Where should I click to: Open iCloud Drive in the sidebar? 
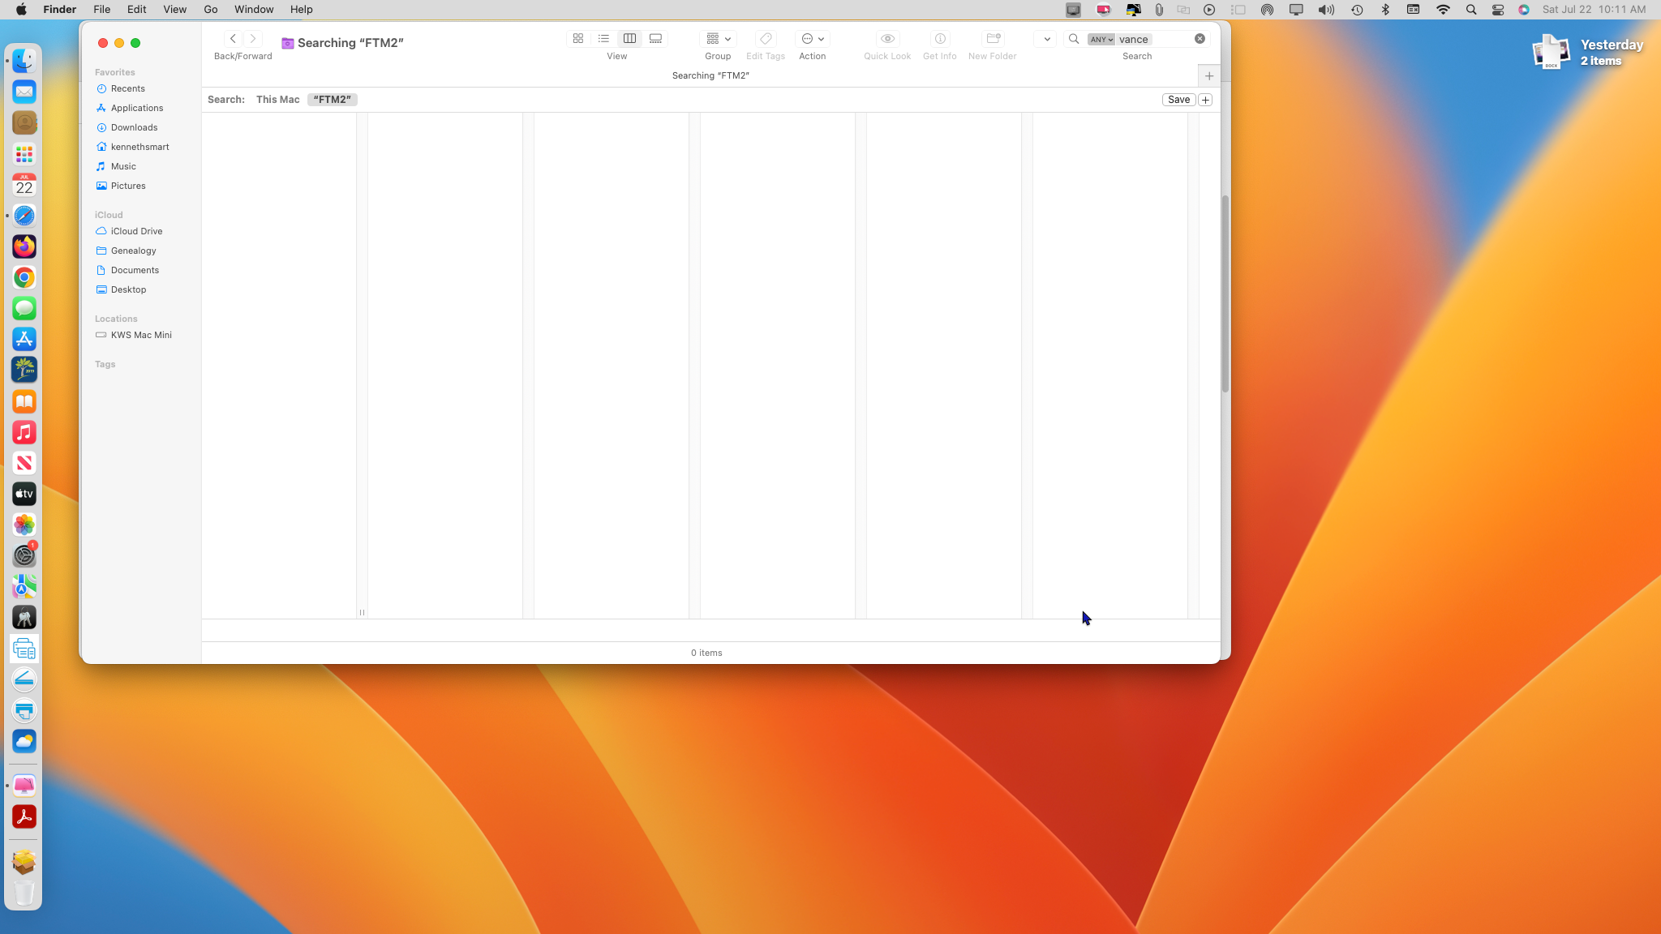(136, 231)
